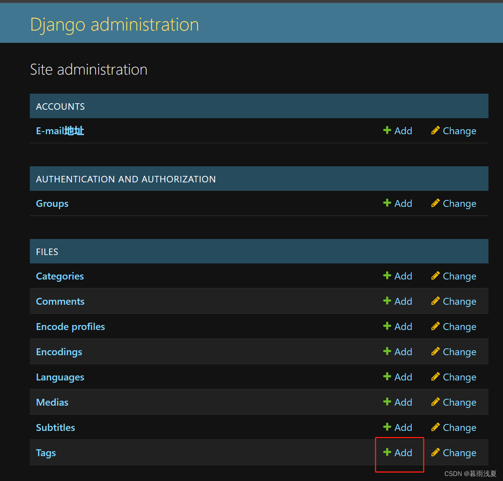503x481 pixels.
Task: Click the Change text for Comments
Action: [x=459, y=301]
